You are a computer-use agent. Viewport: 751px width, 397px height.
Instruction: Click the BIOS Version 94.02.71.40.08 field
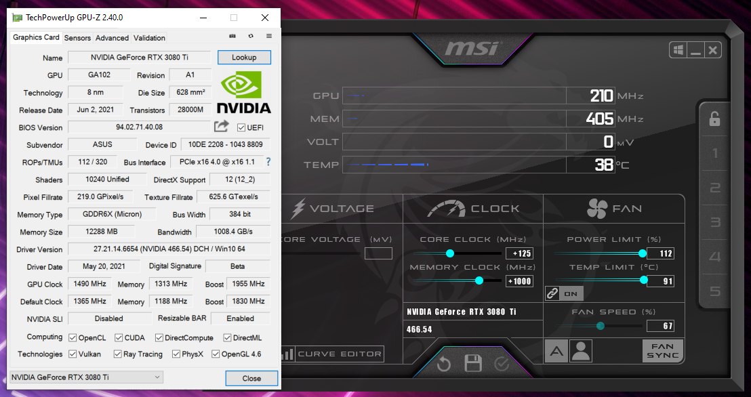tap(140, 127)
